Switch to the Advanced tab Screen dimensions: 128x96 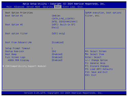click(x=19, y=7)
